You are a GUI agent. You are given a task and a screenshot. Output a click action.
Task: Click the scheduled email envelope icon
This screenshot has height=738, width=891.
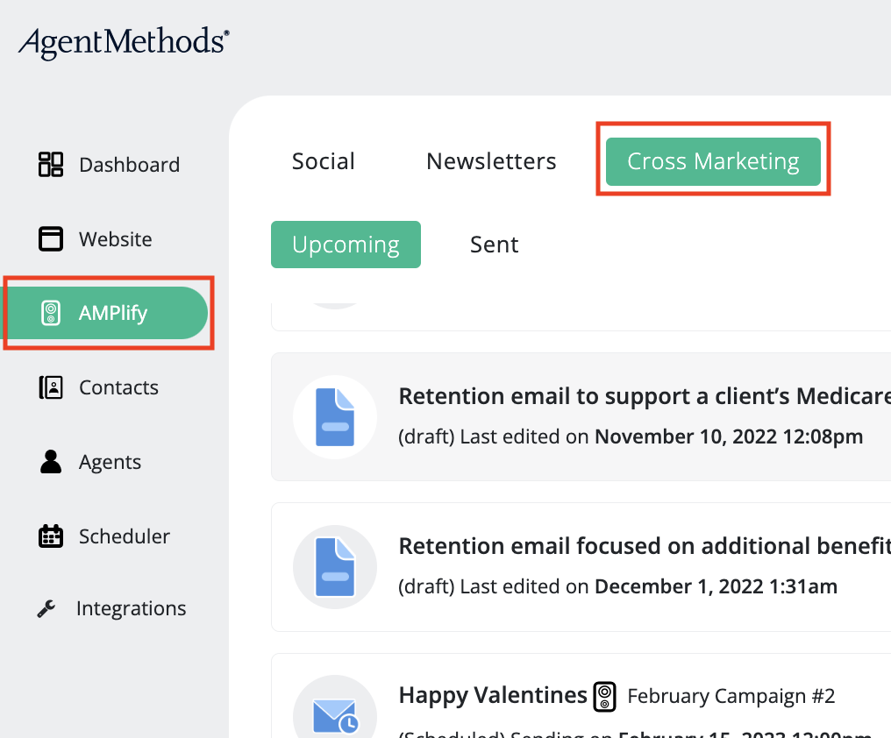click(x=335, y=715)
